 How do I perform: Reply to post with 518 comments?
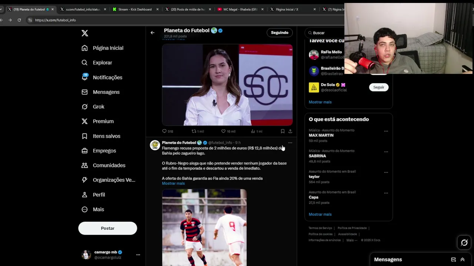168,131
